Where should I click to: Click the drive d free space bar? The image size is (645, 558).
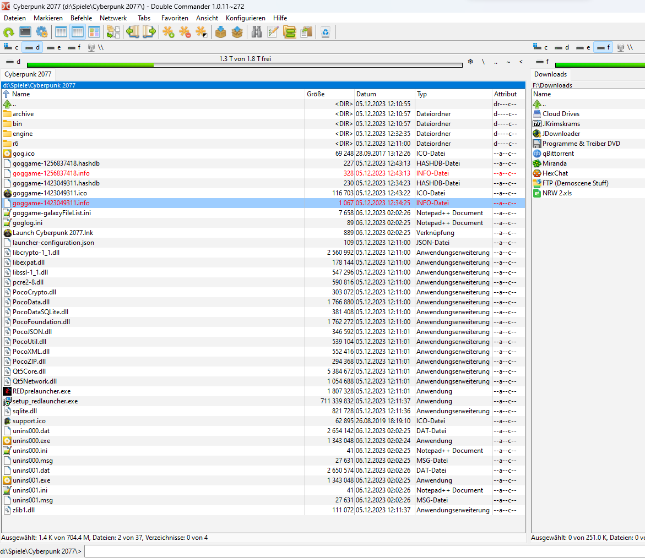245,65
